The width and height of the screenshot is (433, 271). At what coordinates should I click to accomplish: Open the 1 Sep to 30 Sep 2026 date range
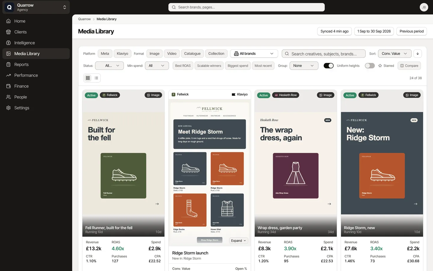pos(374,31)
